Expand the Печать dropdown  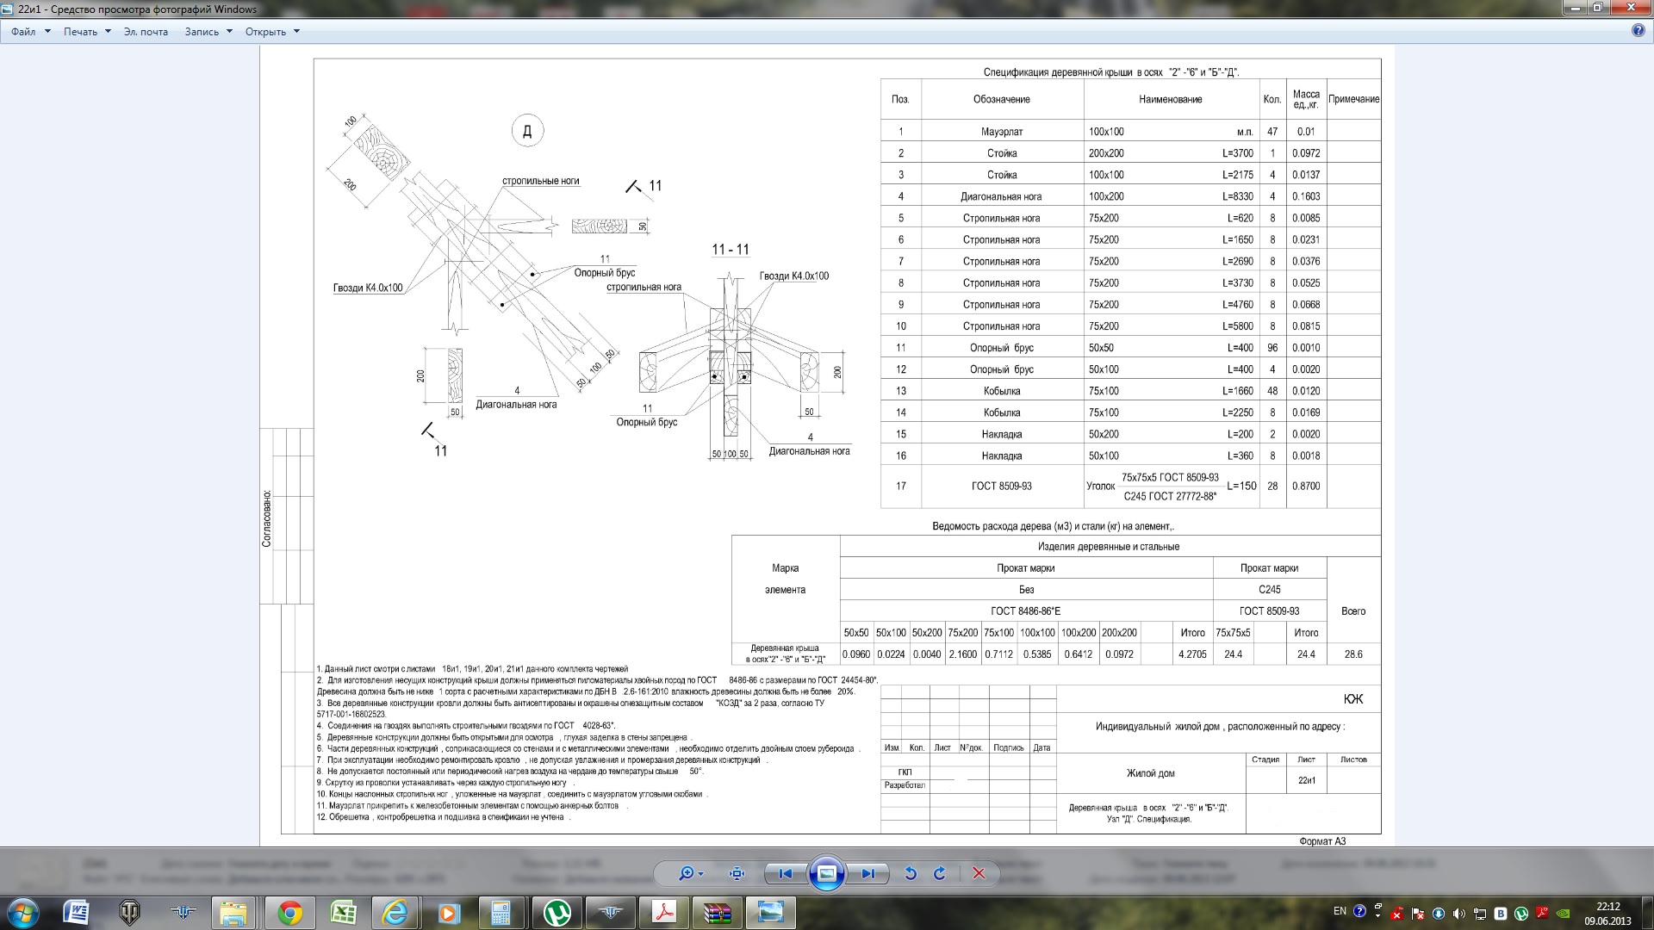(87, 32)
